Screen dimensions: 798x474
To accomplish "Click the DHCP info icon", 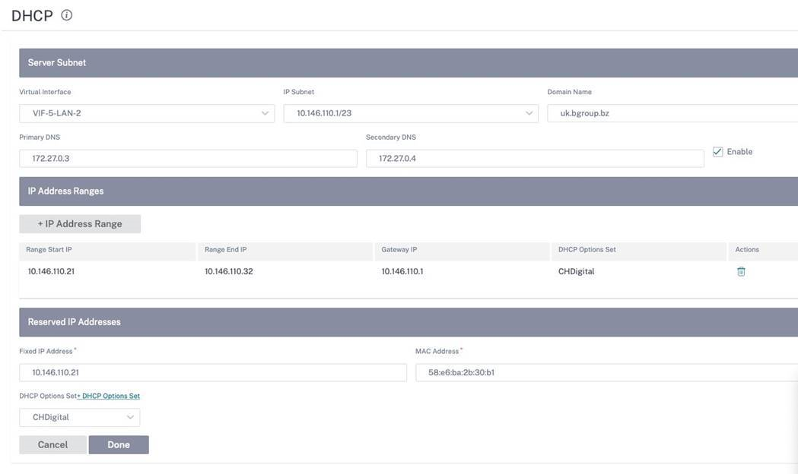I will point(67,15).
